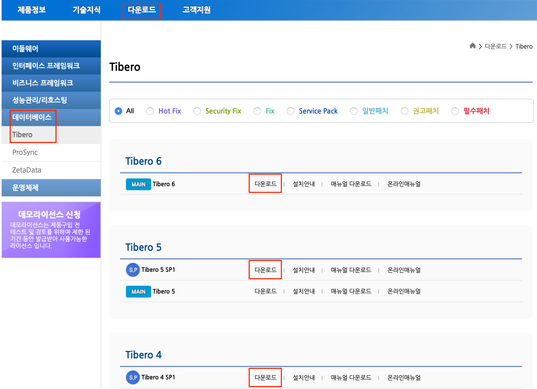
Task: Click 다운로드 link for Tibero 5 main
Action: click(x=265, y=291)
